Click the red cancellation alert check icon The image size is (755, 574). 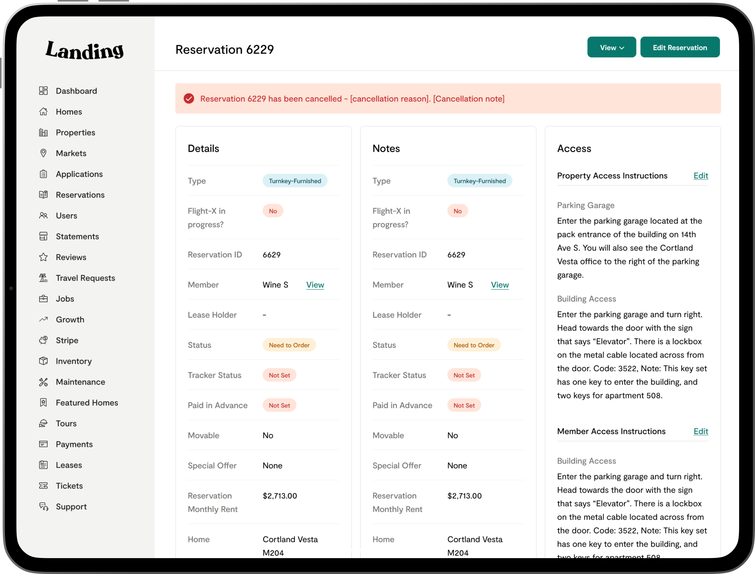pos(189,99)
